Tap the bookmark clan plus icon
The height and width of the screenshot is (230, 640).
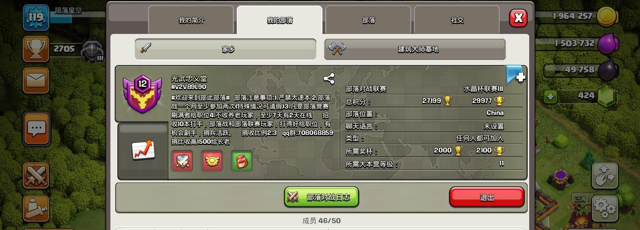[515, 75]
